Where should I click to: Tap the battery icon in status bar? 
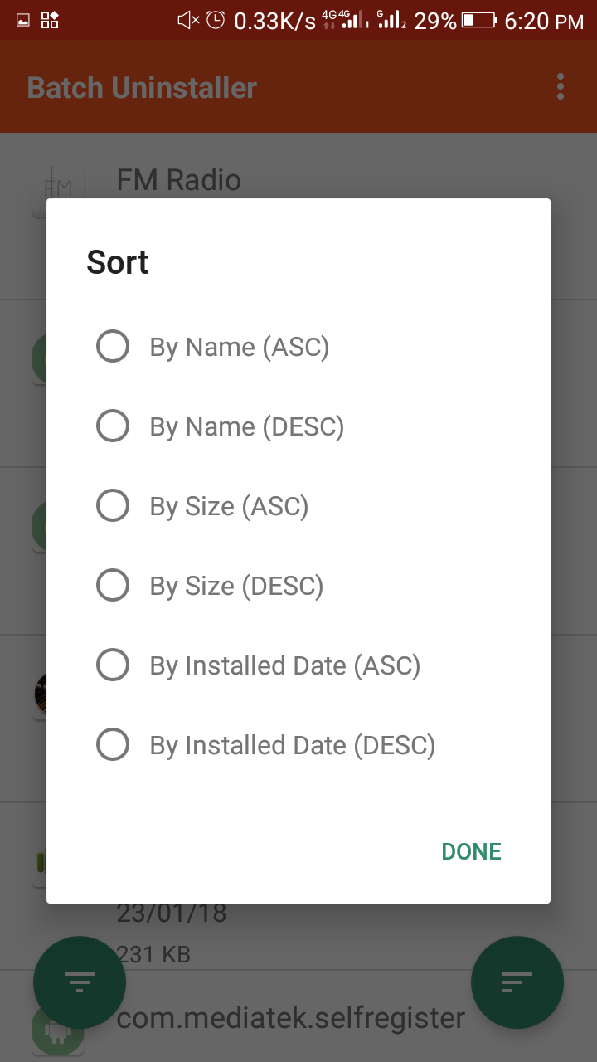(479, 20)
